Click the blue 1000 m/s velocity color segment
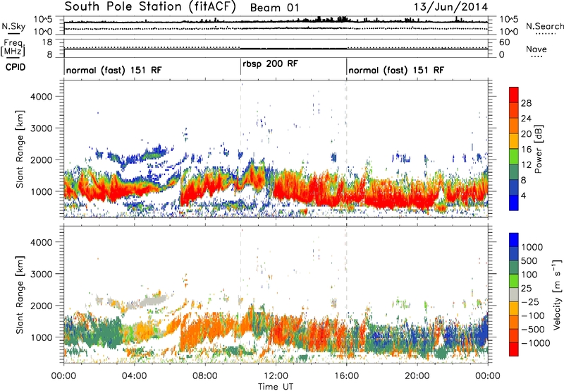564x391 pixels. pos(514,240)
